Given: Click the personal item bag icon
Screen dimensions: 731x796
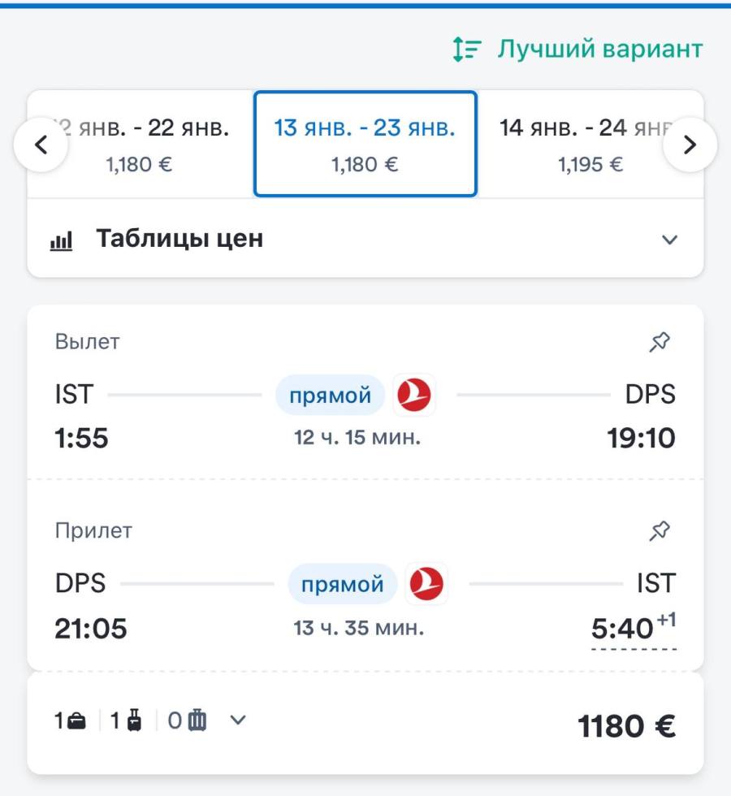Looking at the screenshot, I should pos(76,721).
